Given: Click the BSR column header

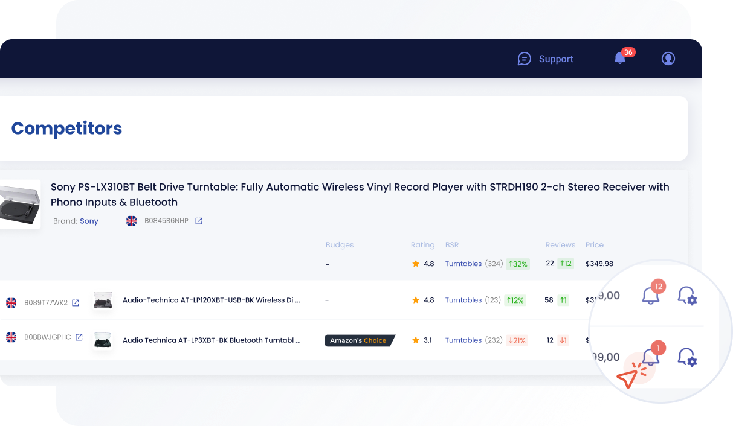Looking at the screenshot, I should pyautogui.click(x=452, y=245).
